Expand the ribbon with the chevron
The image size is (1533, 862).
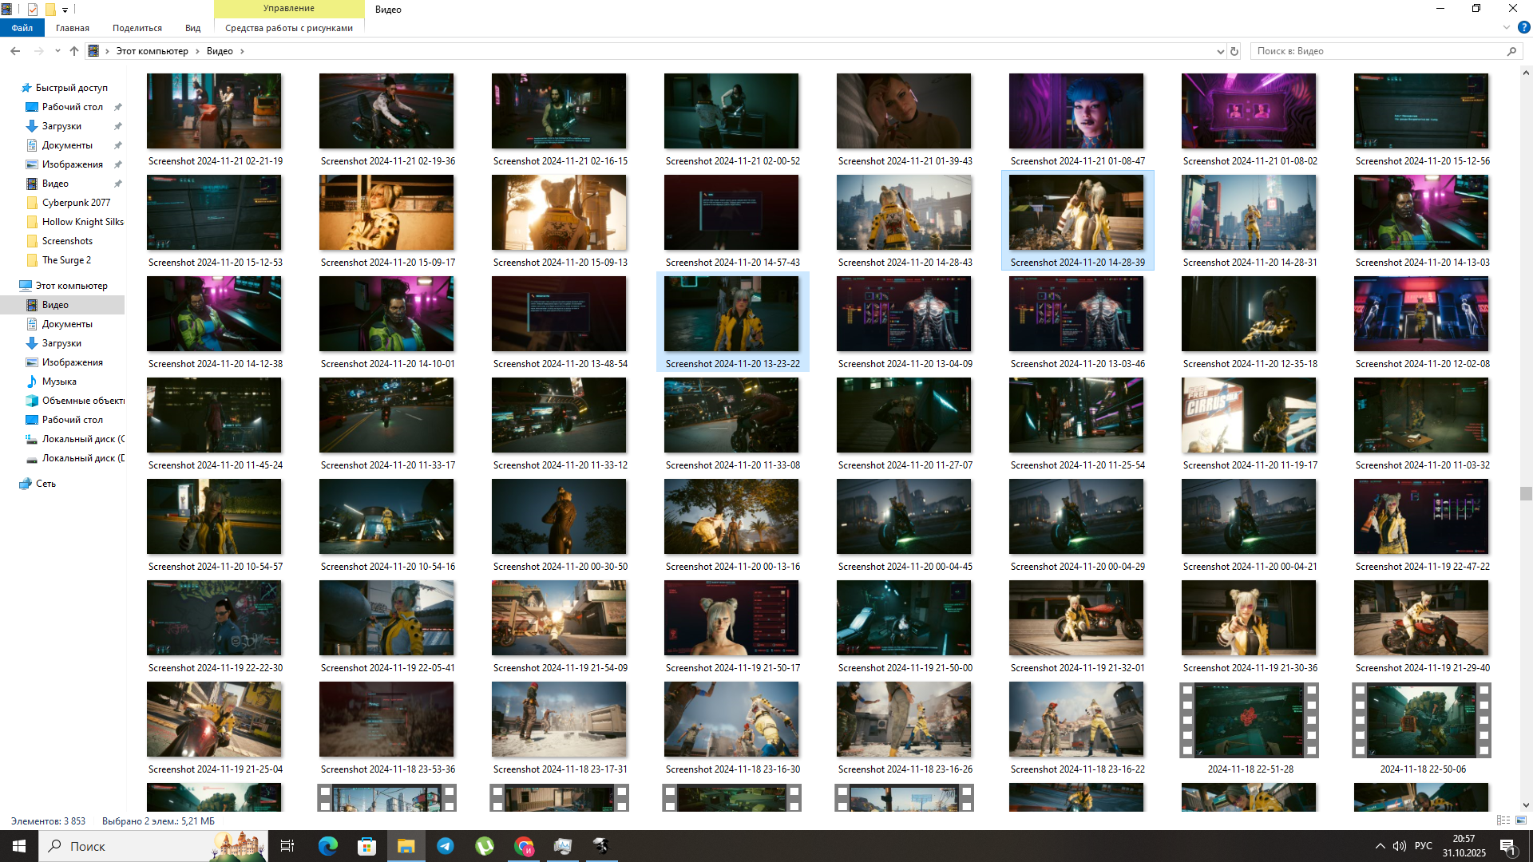[x=1507, y=27]
